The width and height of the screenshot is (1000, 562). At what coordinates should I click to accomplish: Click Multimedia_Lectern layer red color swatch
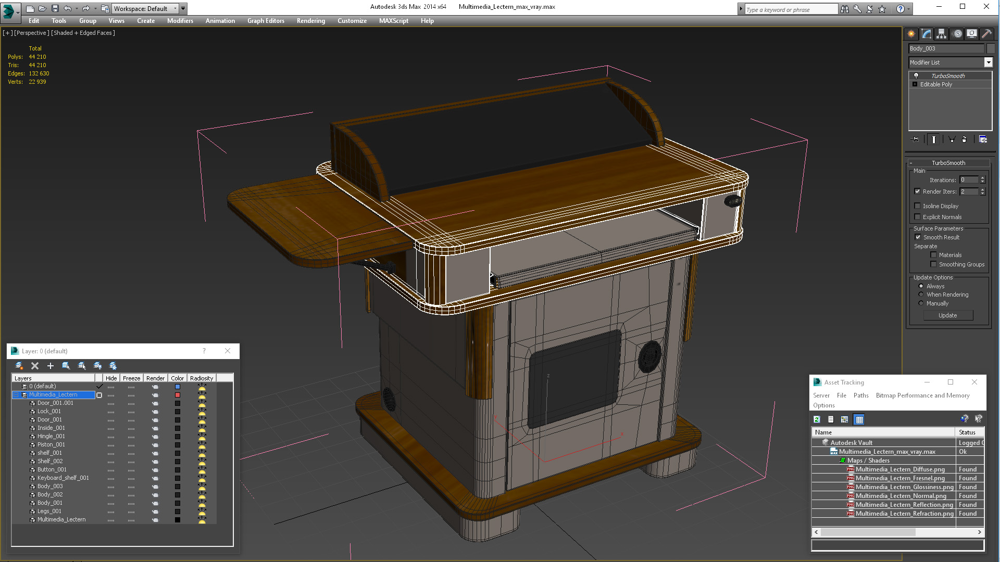point(177,395)
